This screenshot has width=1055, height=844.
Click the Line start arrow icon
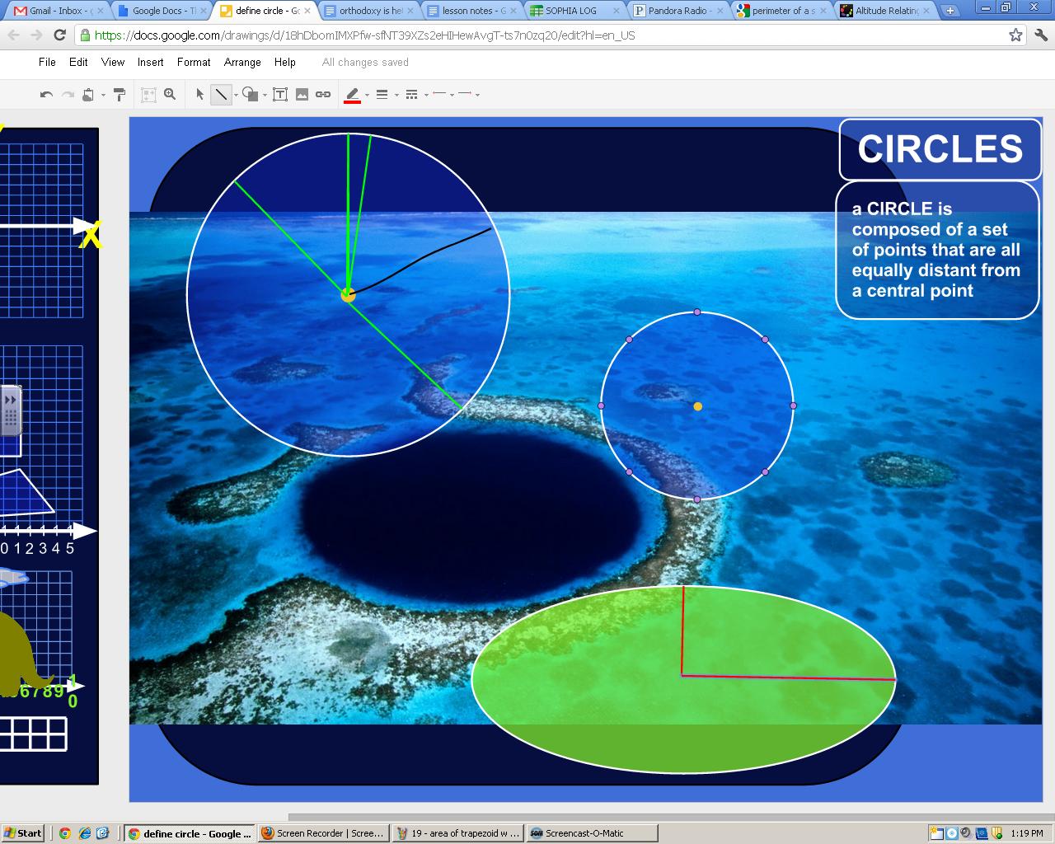click(439, 94)
